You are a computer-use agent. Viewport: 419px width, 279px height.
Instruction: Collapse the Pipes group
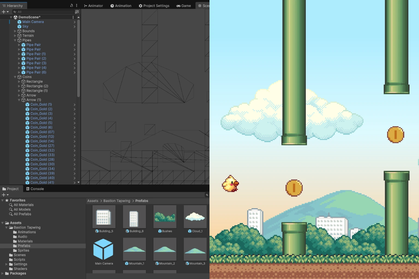pyautogui.click(x=15, y=40)
